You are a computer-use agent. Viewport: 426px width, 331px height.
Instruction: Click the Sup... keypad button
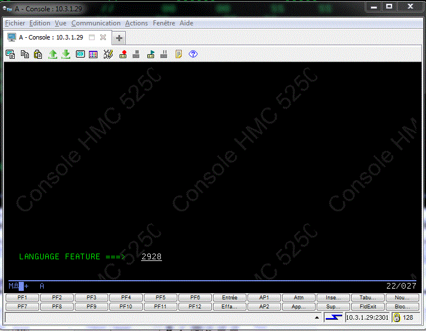[333, 307]
